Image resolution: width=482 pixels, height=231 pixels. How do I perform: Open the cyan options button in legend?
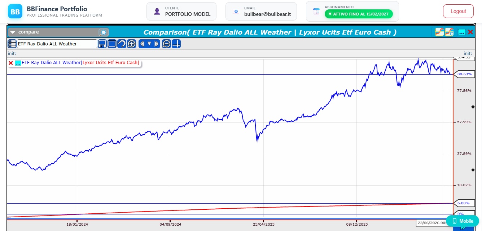coord(18,63)
